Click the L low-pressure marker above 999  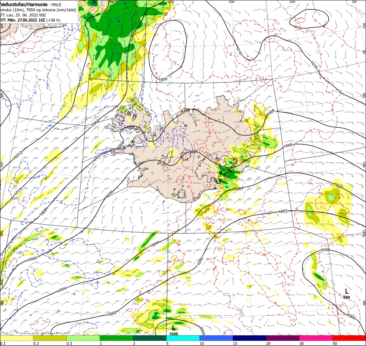pyautogui.click(x=347, y=291)
